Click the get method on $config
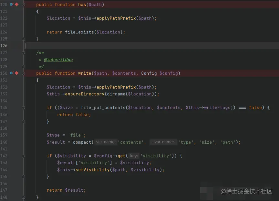The width and height of the screenshot is (279, 201). pos(121,156)
